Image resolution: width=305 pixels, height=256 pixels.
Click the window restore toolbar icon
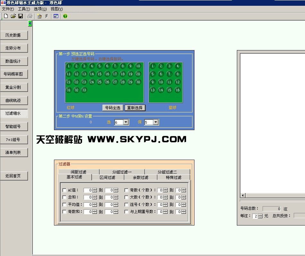(x=56, y=16)
